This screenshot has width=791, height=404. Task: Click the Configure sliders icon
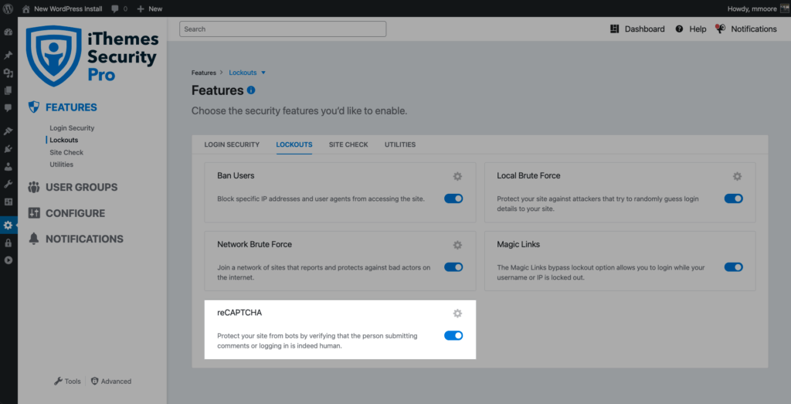point(34,213)
